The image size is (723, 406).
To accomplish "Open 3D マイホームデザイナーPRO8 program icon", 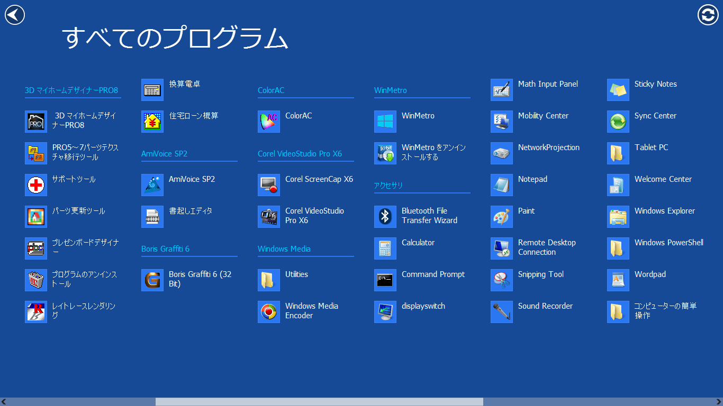I will point(36,122).
